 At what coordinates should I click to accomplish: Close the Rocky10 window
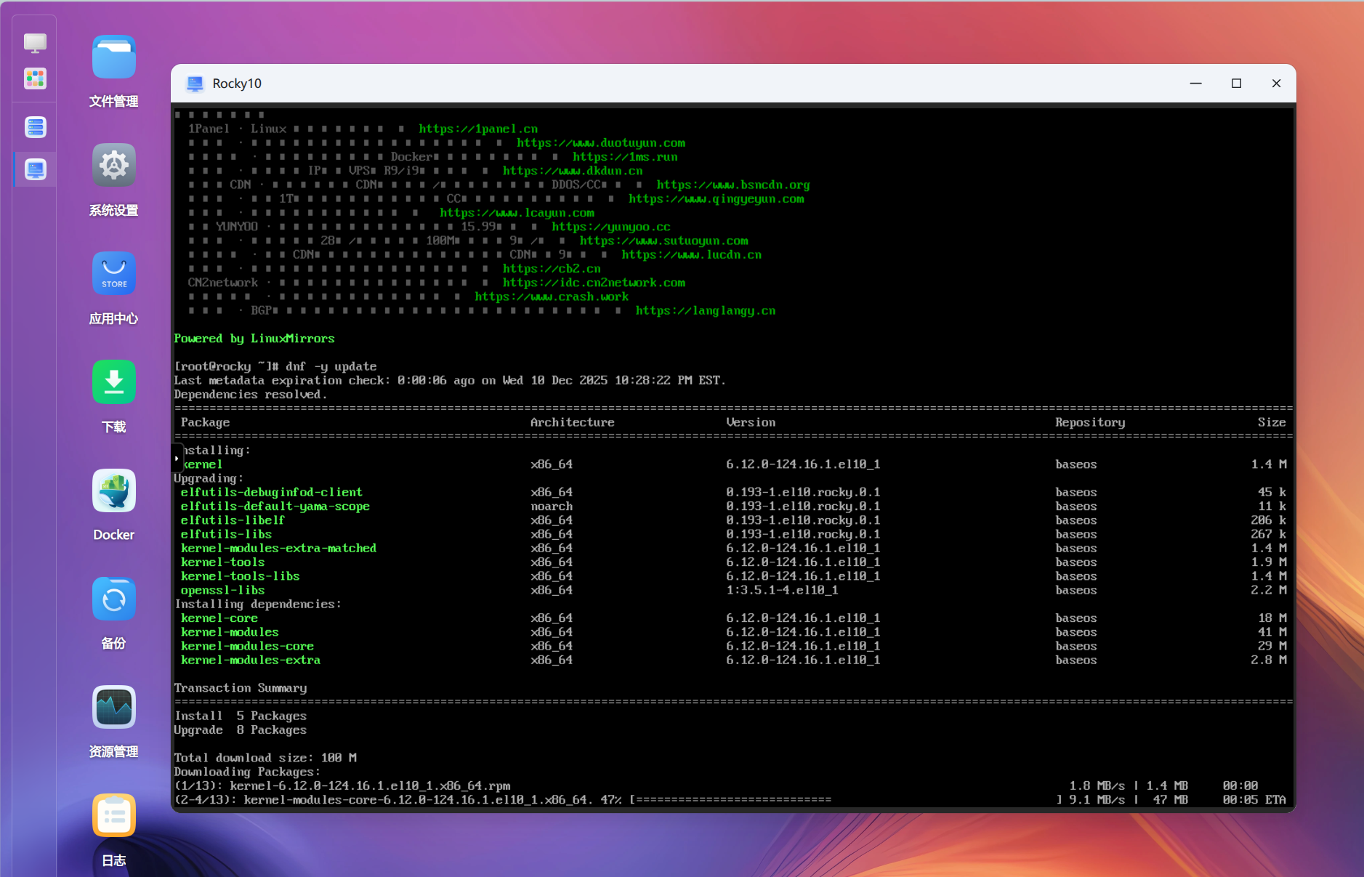pos(1276,84)
